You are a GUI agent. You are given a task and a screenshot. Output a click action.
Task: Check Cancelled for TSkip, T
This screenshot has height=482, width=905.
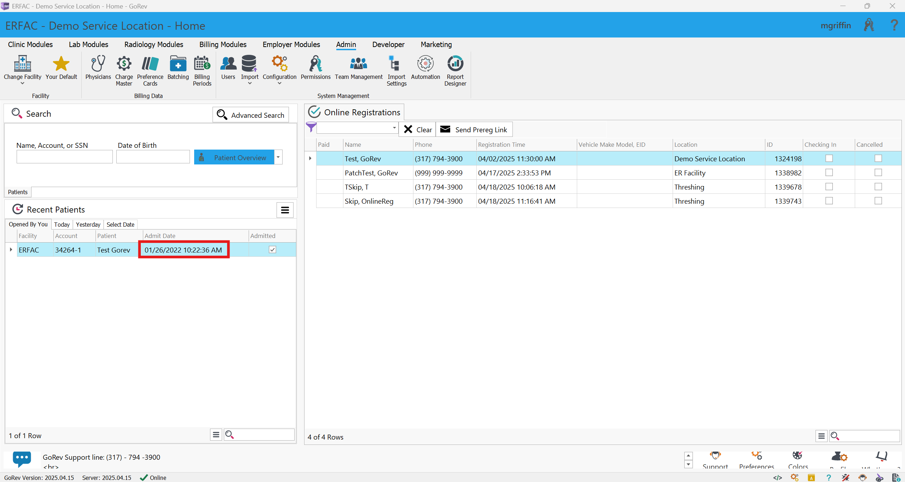pos(878,187)
